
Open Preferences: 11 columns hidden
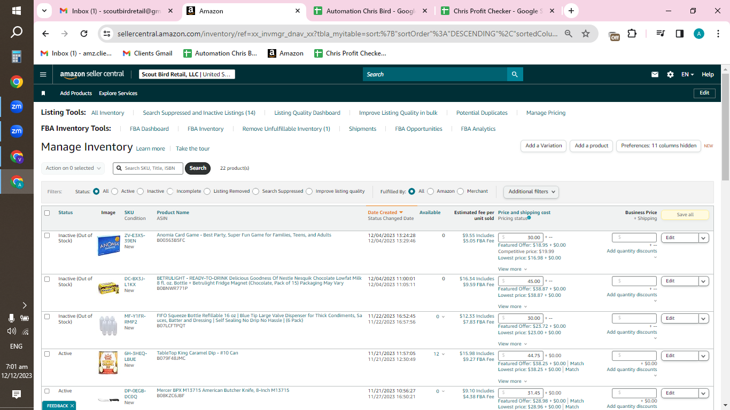[x=658, y=146]
